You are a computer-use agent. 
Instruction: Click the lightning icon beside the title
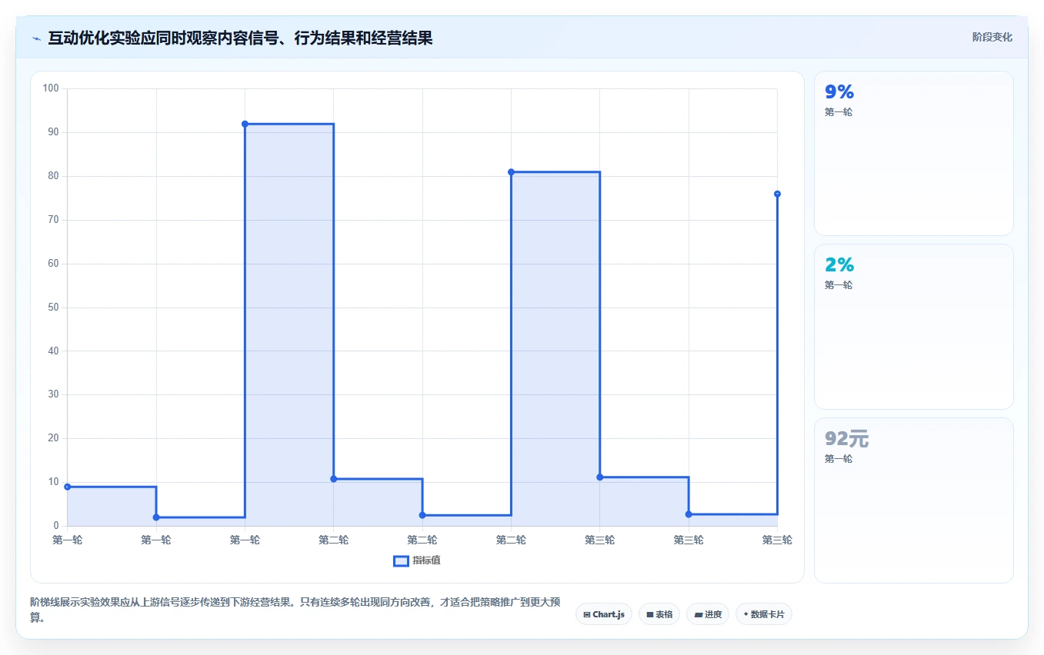coord(36,38)
